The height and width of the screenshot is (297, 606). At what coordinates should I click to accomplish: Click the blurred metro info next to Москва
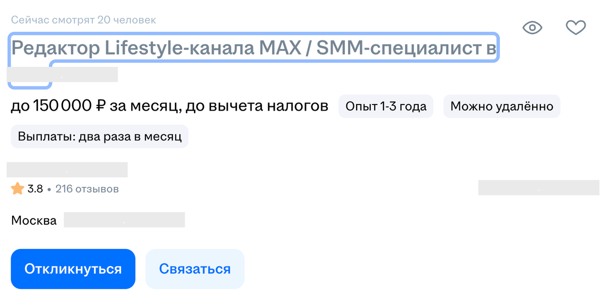click(x=124, y=220)
